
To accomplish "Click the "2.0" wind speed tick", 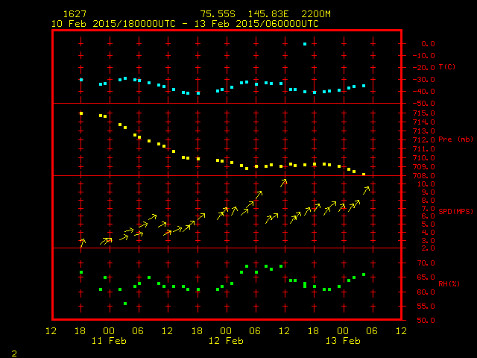I will [428, 248].
